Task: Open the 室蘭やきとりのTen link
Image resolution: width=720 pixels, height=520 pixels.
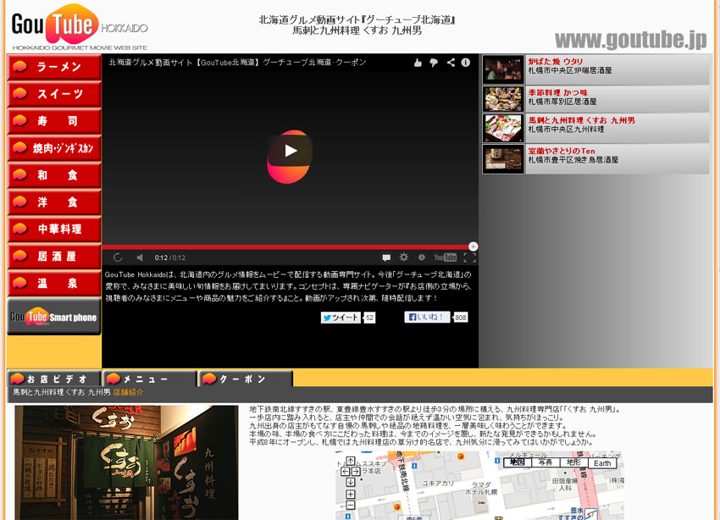Action: tap(561, 151)
